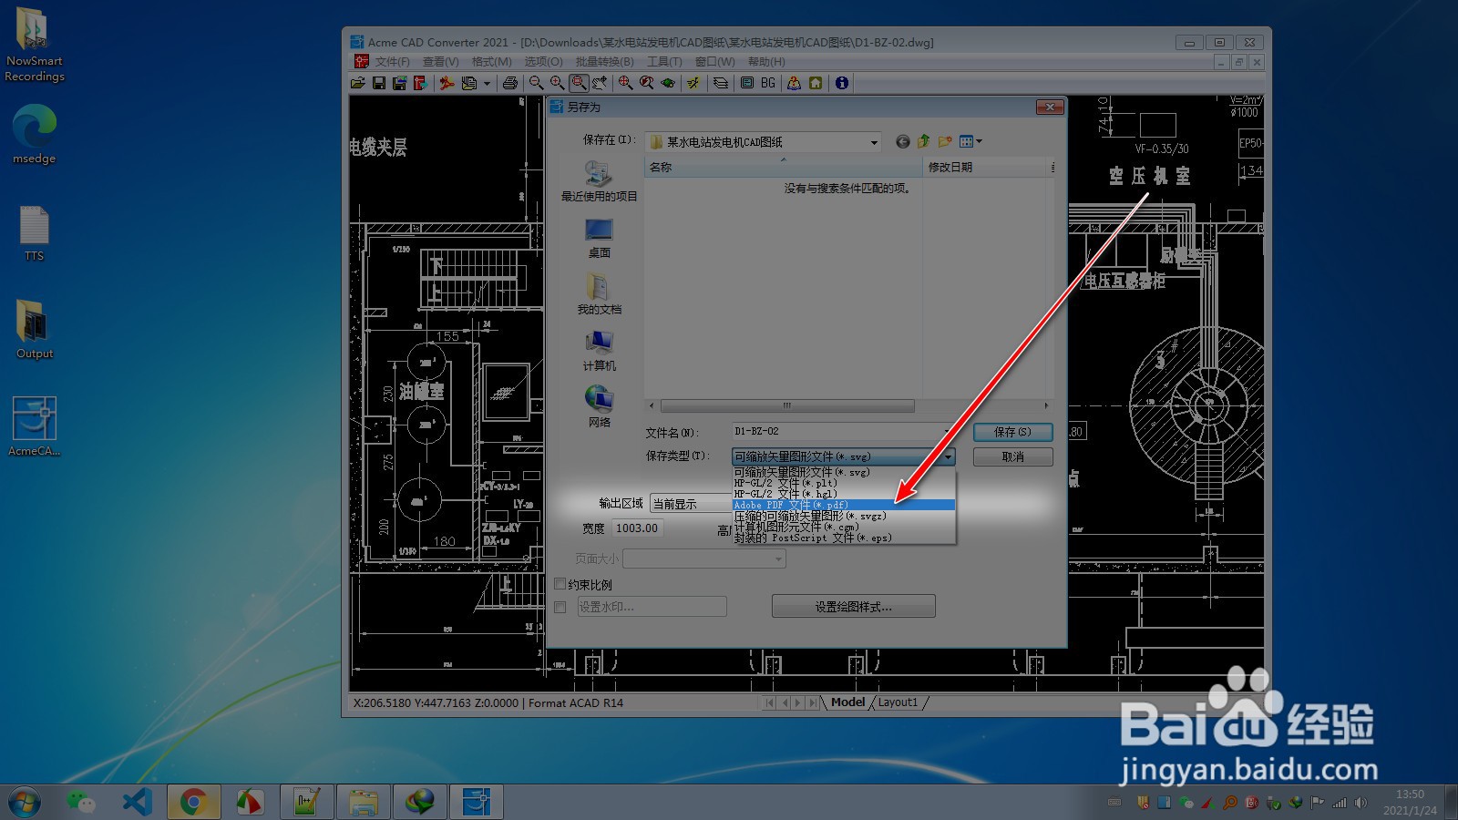Choose 封装的 PostScript 文件 (*.eps) option
The image size is (1458, 820).
(x=844, y=538)
